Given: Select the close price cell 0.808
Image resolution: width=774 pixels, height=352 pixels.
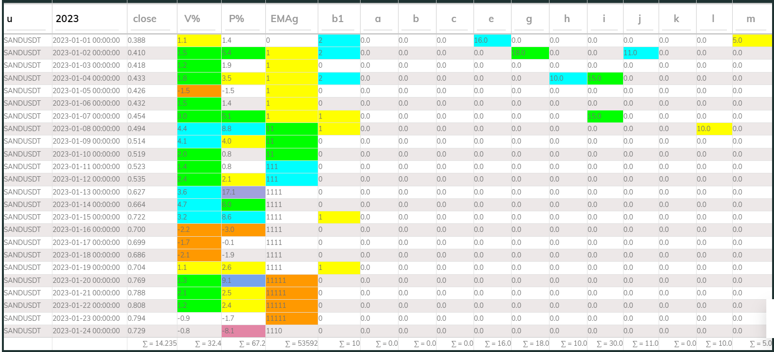Looking at the screenshot, I should pyautogui.click(x=137, y=305).
